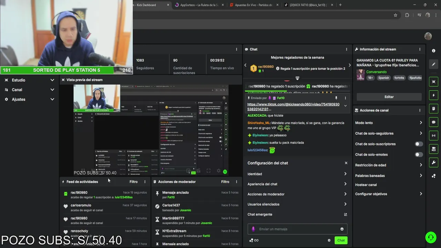Open Acciones de moderador chat configuration
The height and width of the screenshot is (248, 441).
click(297, 194)
